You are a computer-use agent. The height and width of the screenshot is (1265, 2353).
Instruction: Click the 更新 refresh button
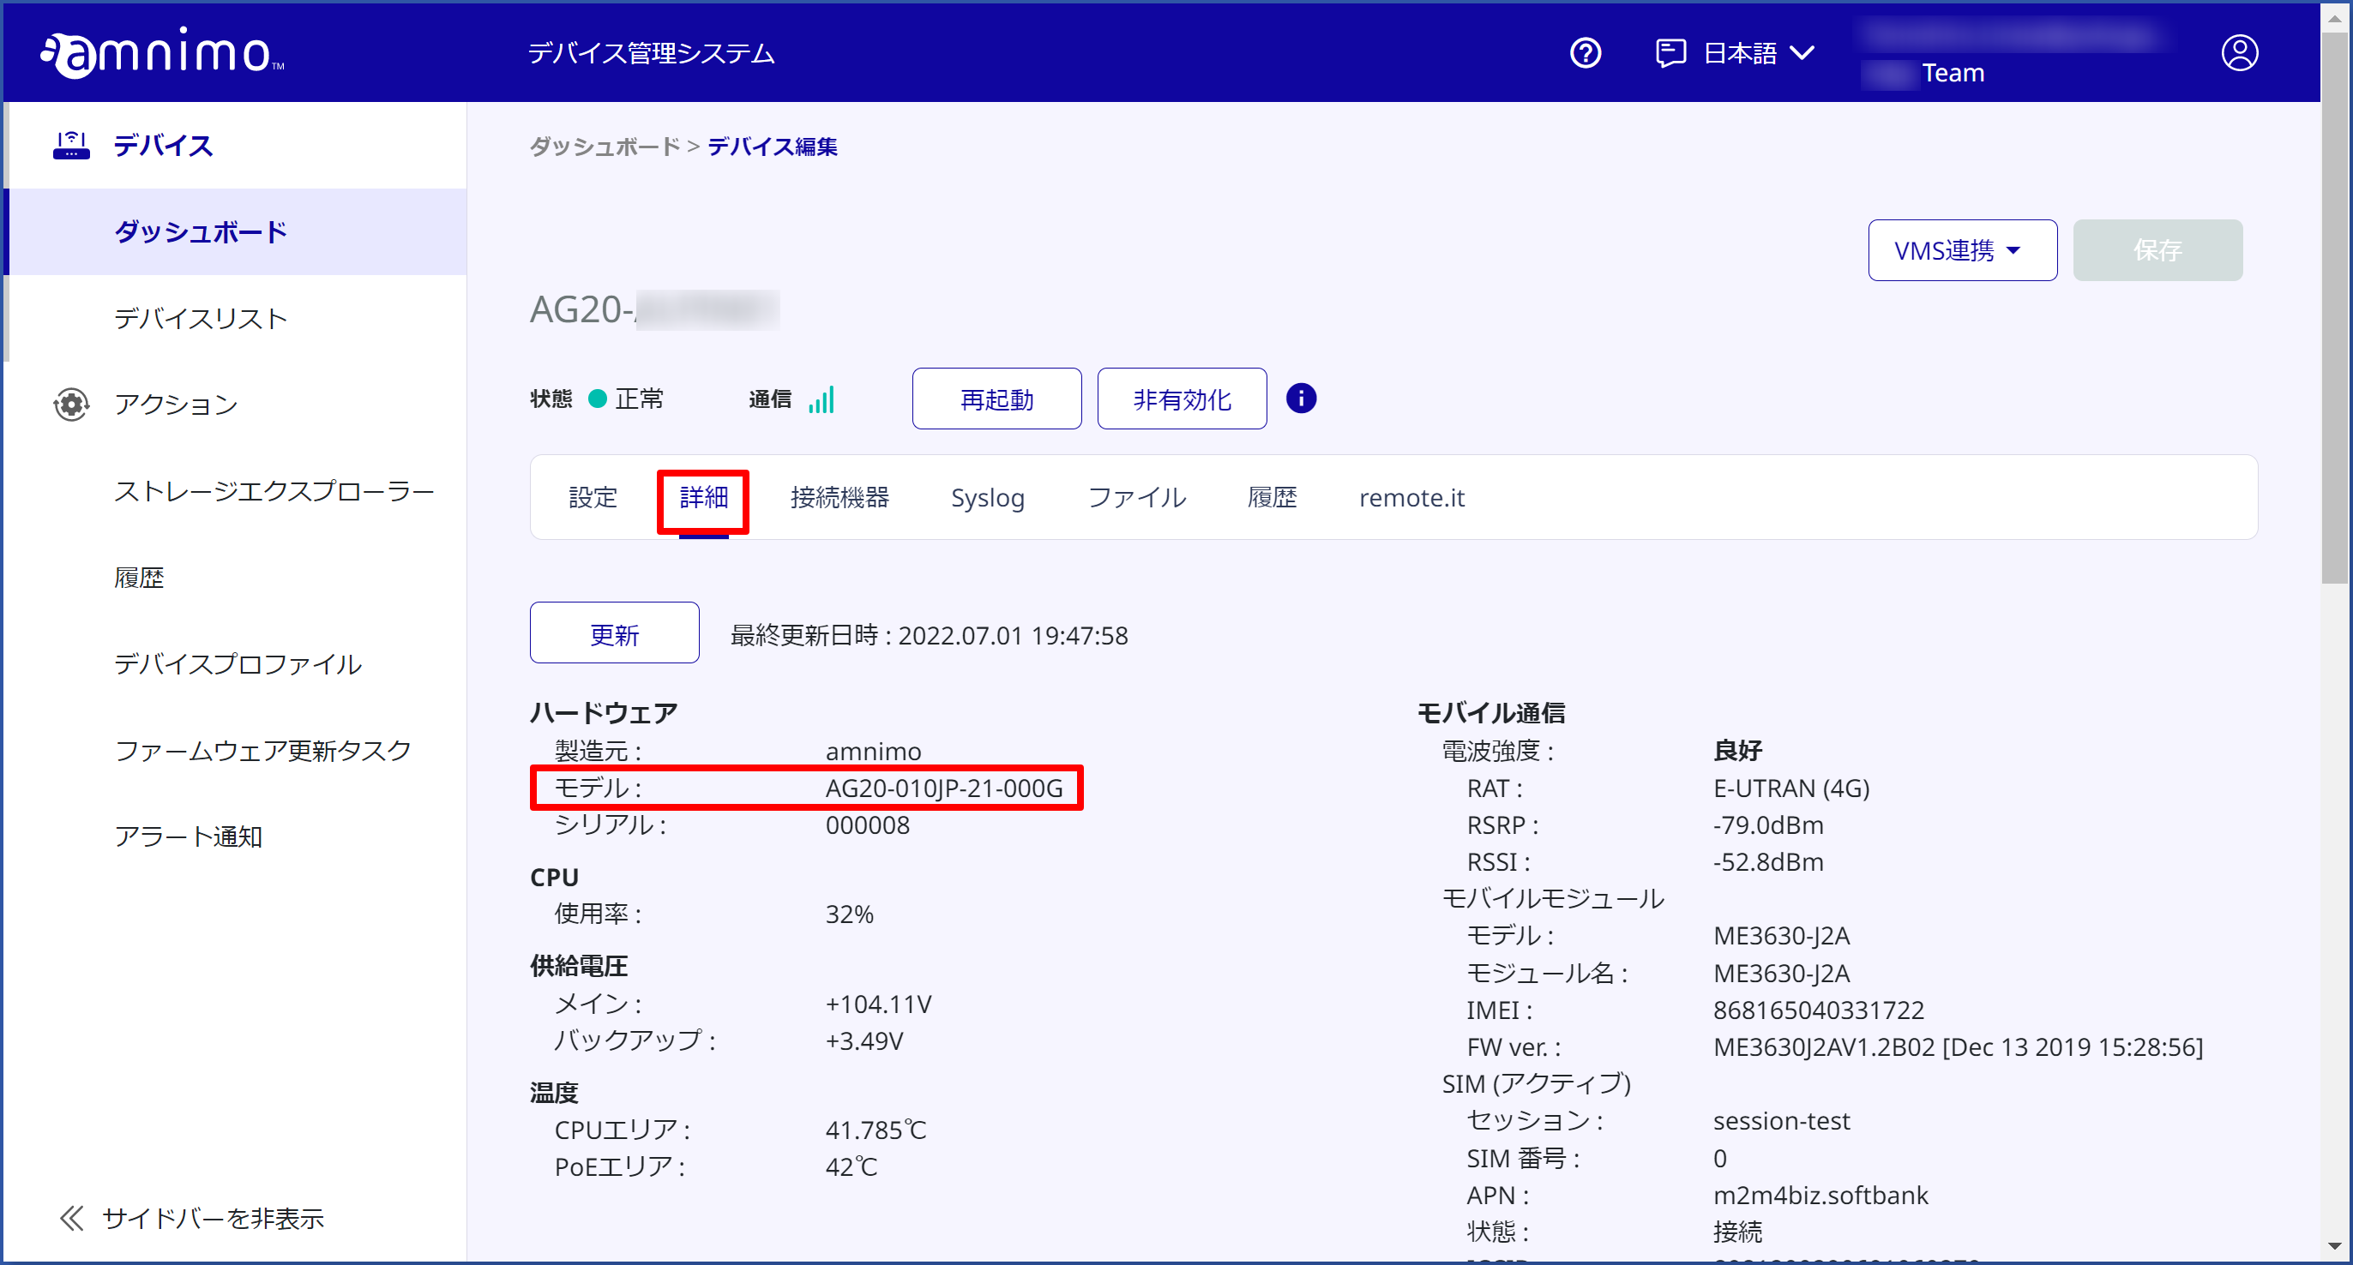click(x=614, y=632)
